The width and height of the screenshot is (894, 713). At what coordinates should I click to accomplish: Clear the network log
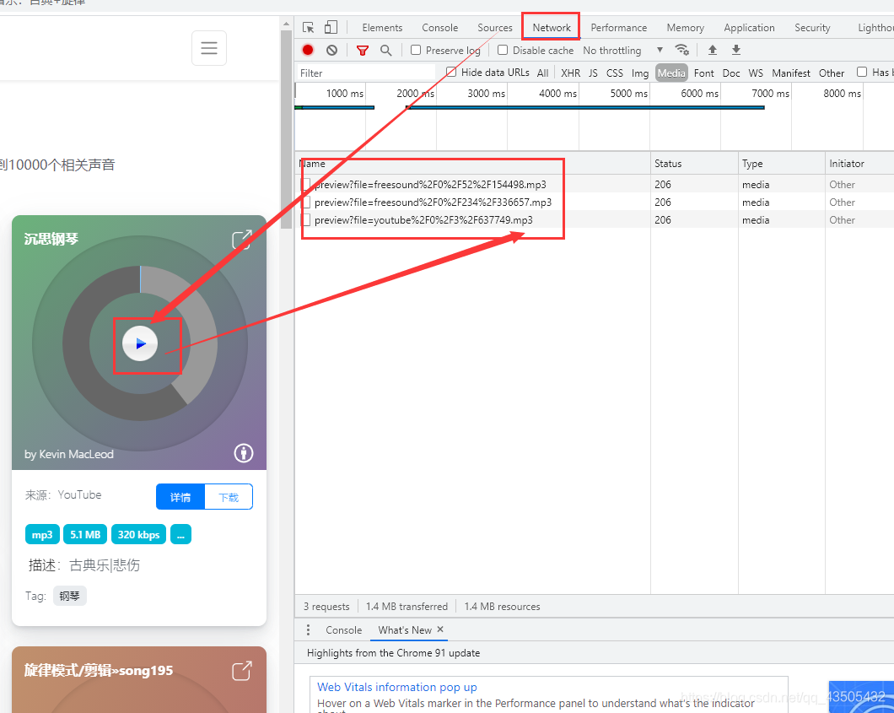tap(331, 50)
